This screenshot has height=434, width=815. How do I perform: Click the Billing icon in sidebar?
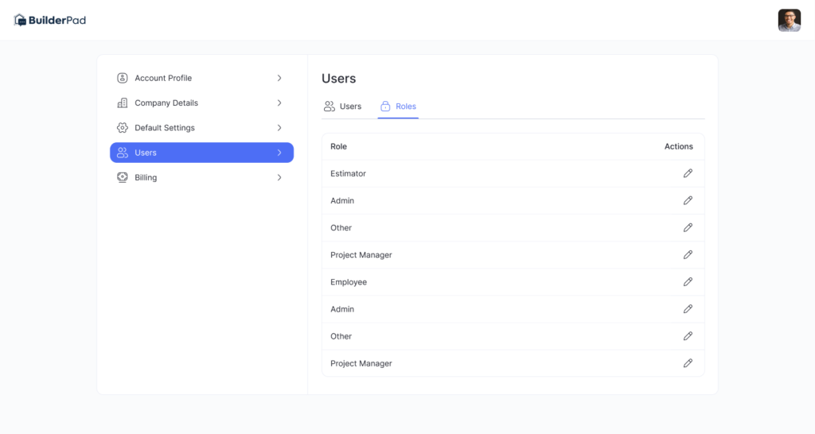pyautogui.click(x=122, y=177)
